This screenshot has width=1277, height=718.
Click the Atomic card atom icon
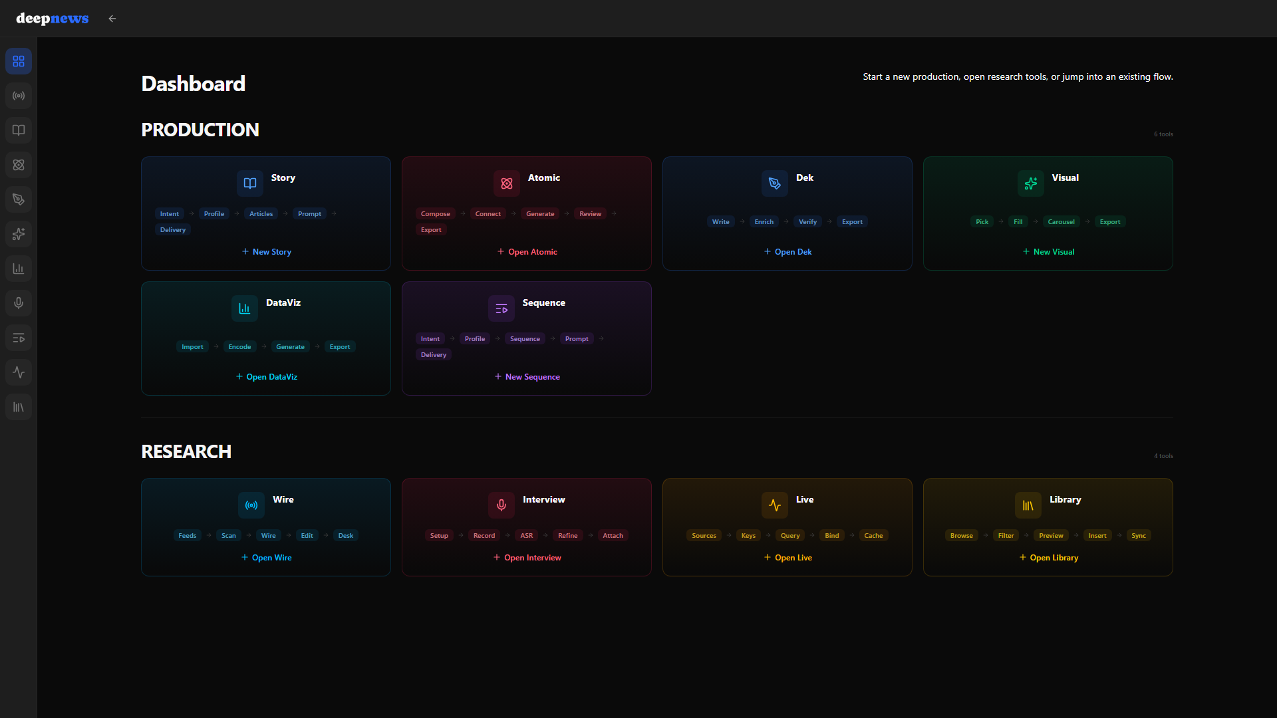[507, 183]
